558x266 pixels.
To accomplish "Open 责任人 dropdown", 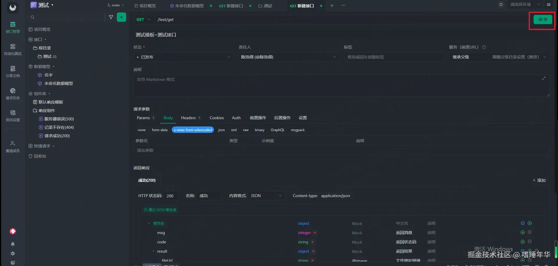I will click(x=289, y=57).
